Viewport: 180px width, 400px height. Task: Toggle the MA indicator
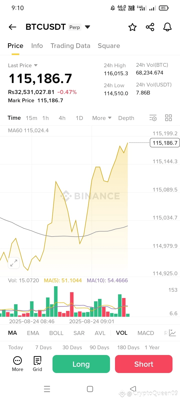[x=12, y=333]
